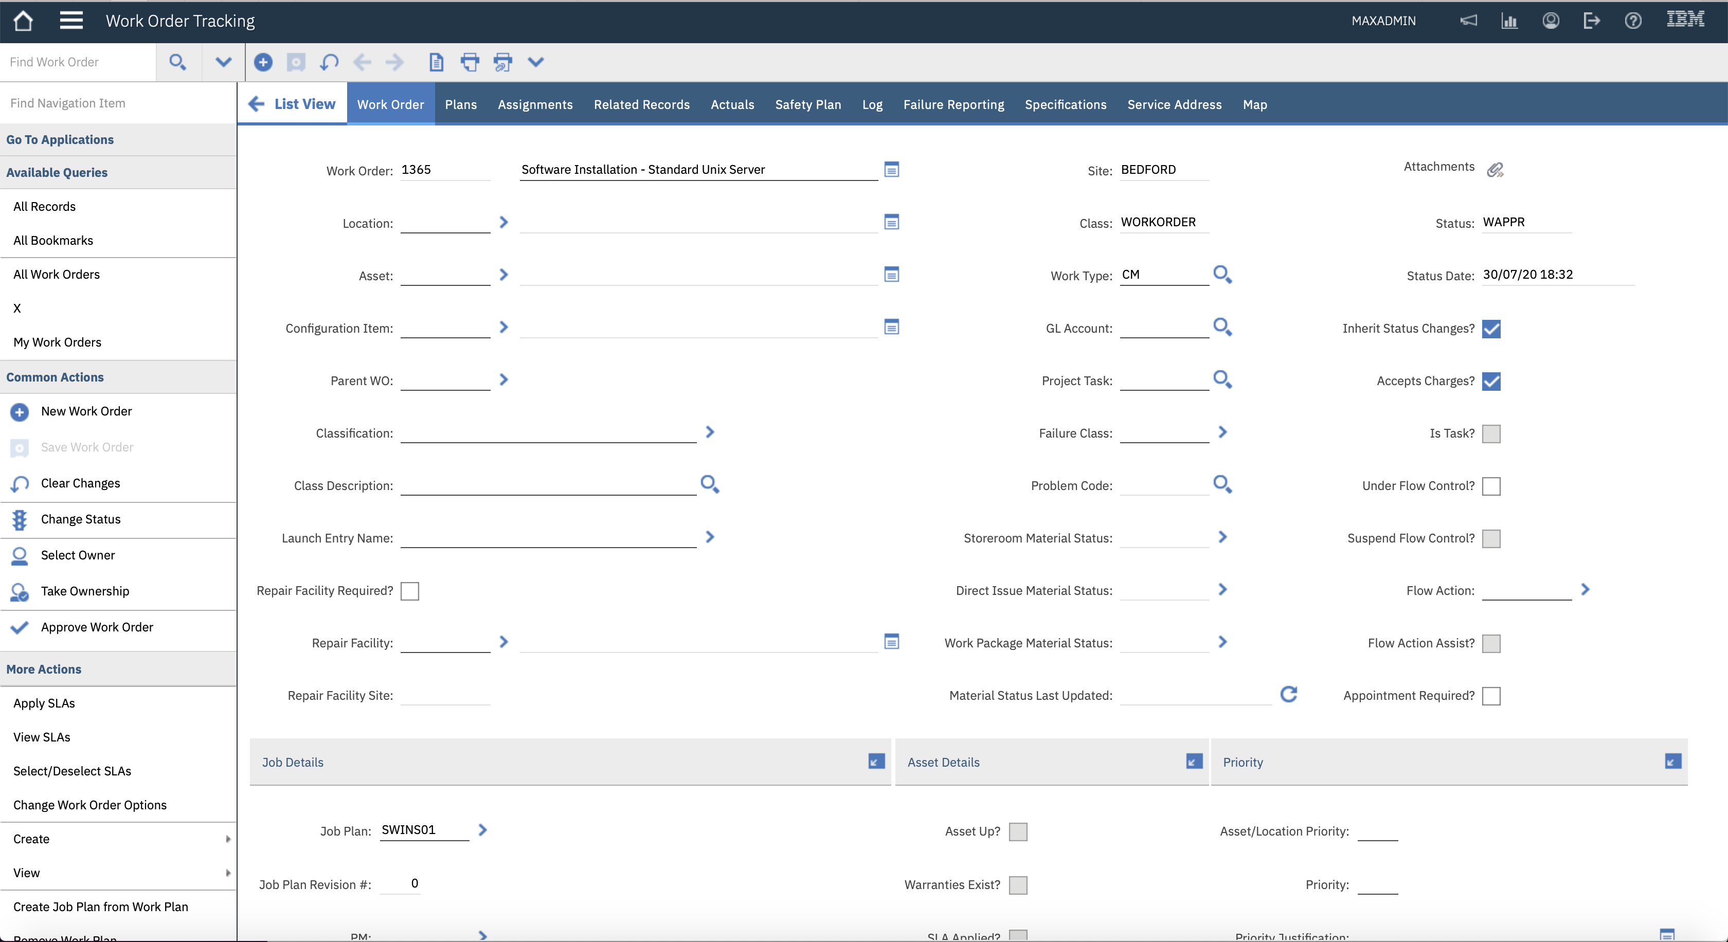1728x942 pixels.
Task: Click Approve Work Order action
Action: pyautogui.click(x=97, y=627)
